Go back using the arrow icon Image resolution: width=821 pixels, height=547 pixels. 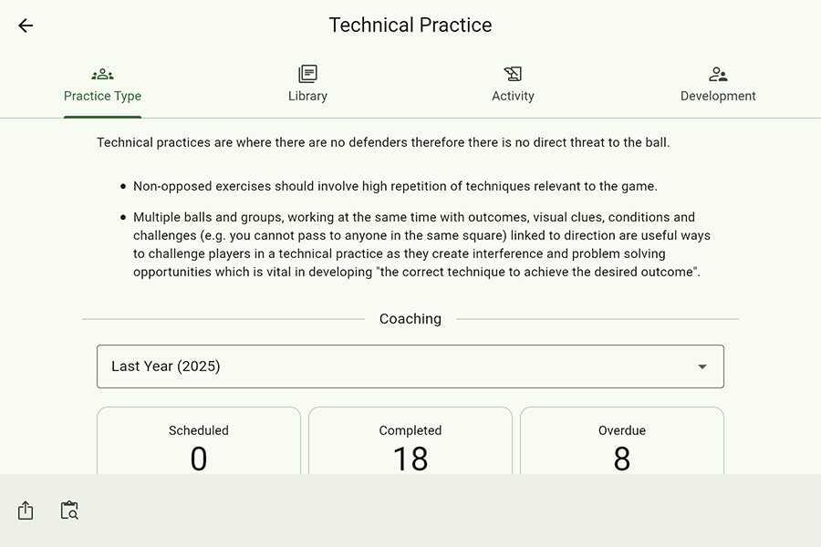[26, 26]
